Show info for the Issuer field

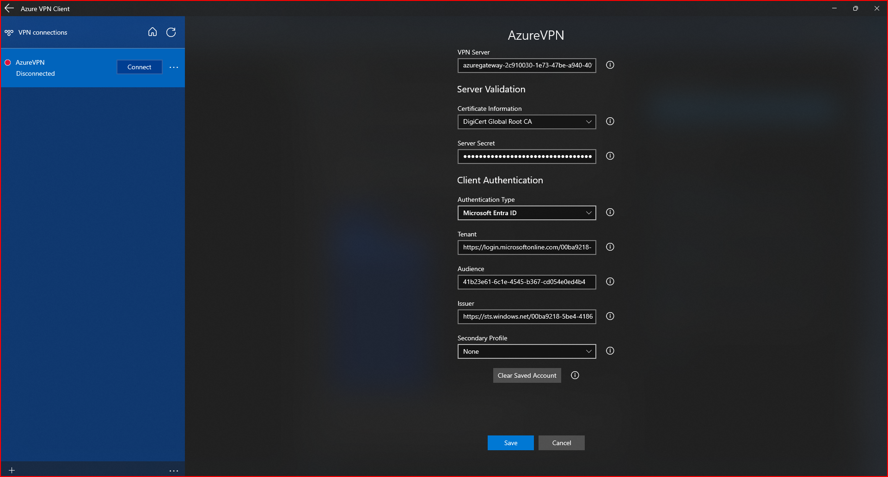click(x=610, y=316)
